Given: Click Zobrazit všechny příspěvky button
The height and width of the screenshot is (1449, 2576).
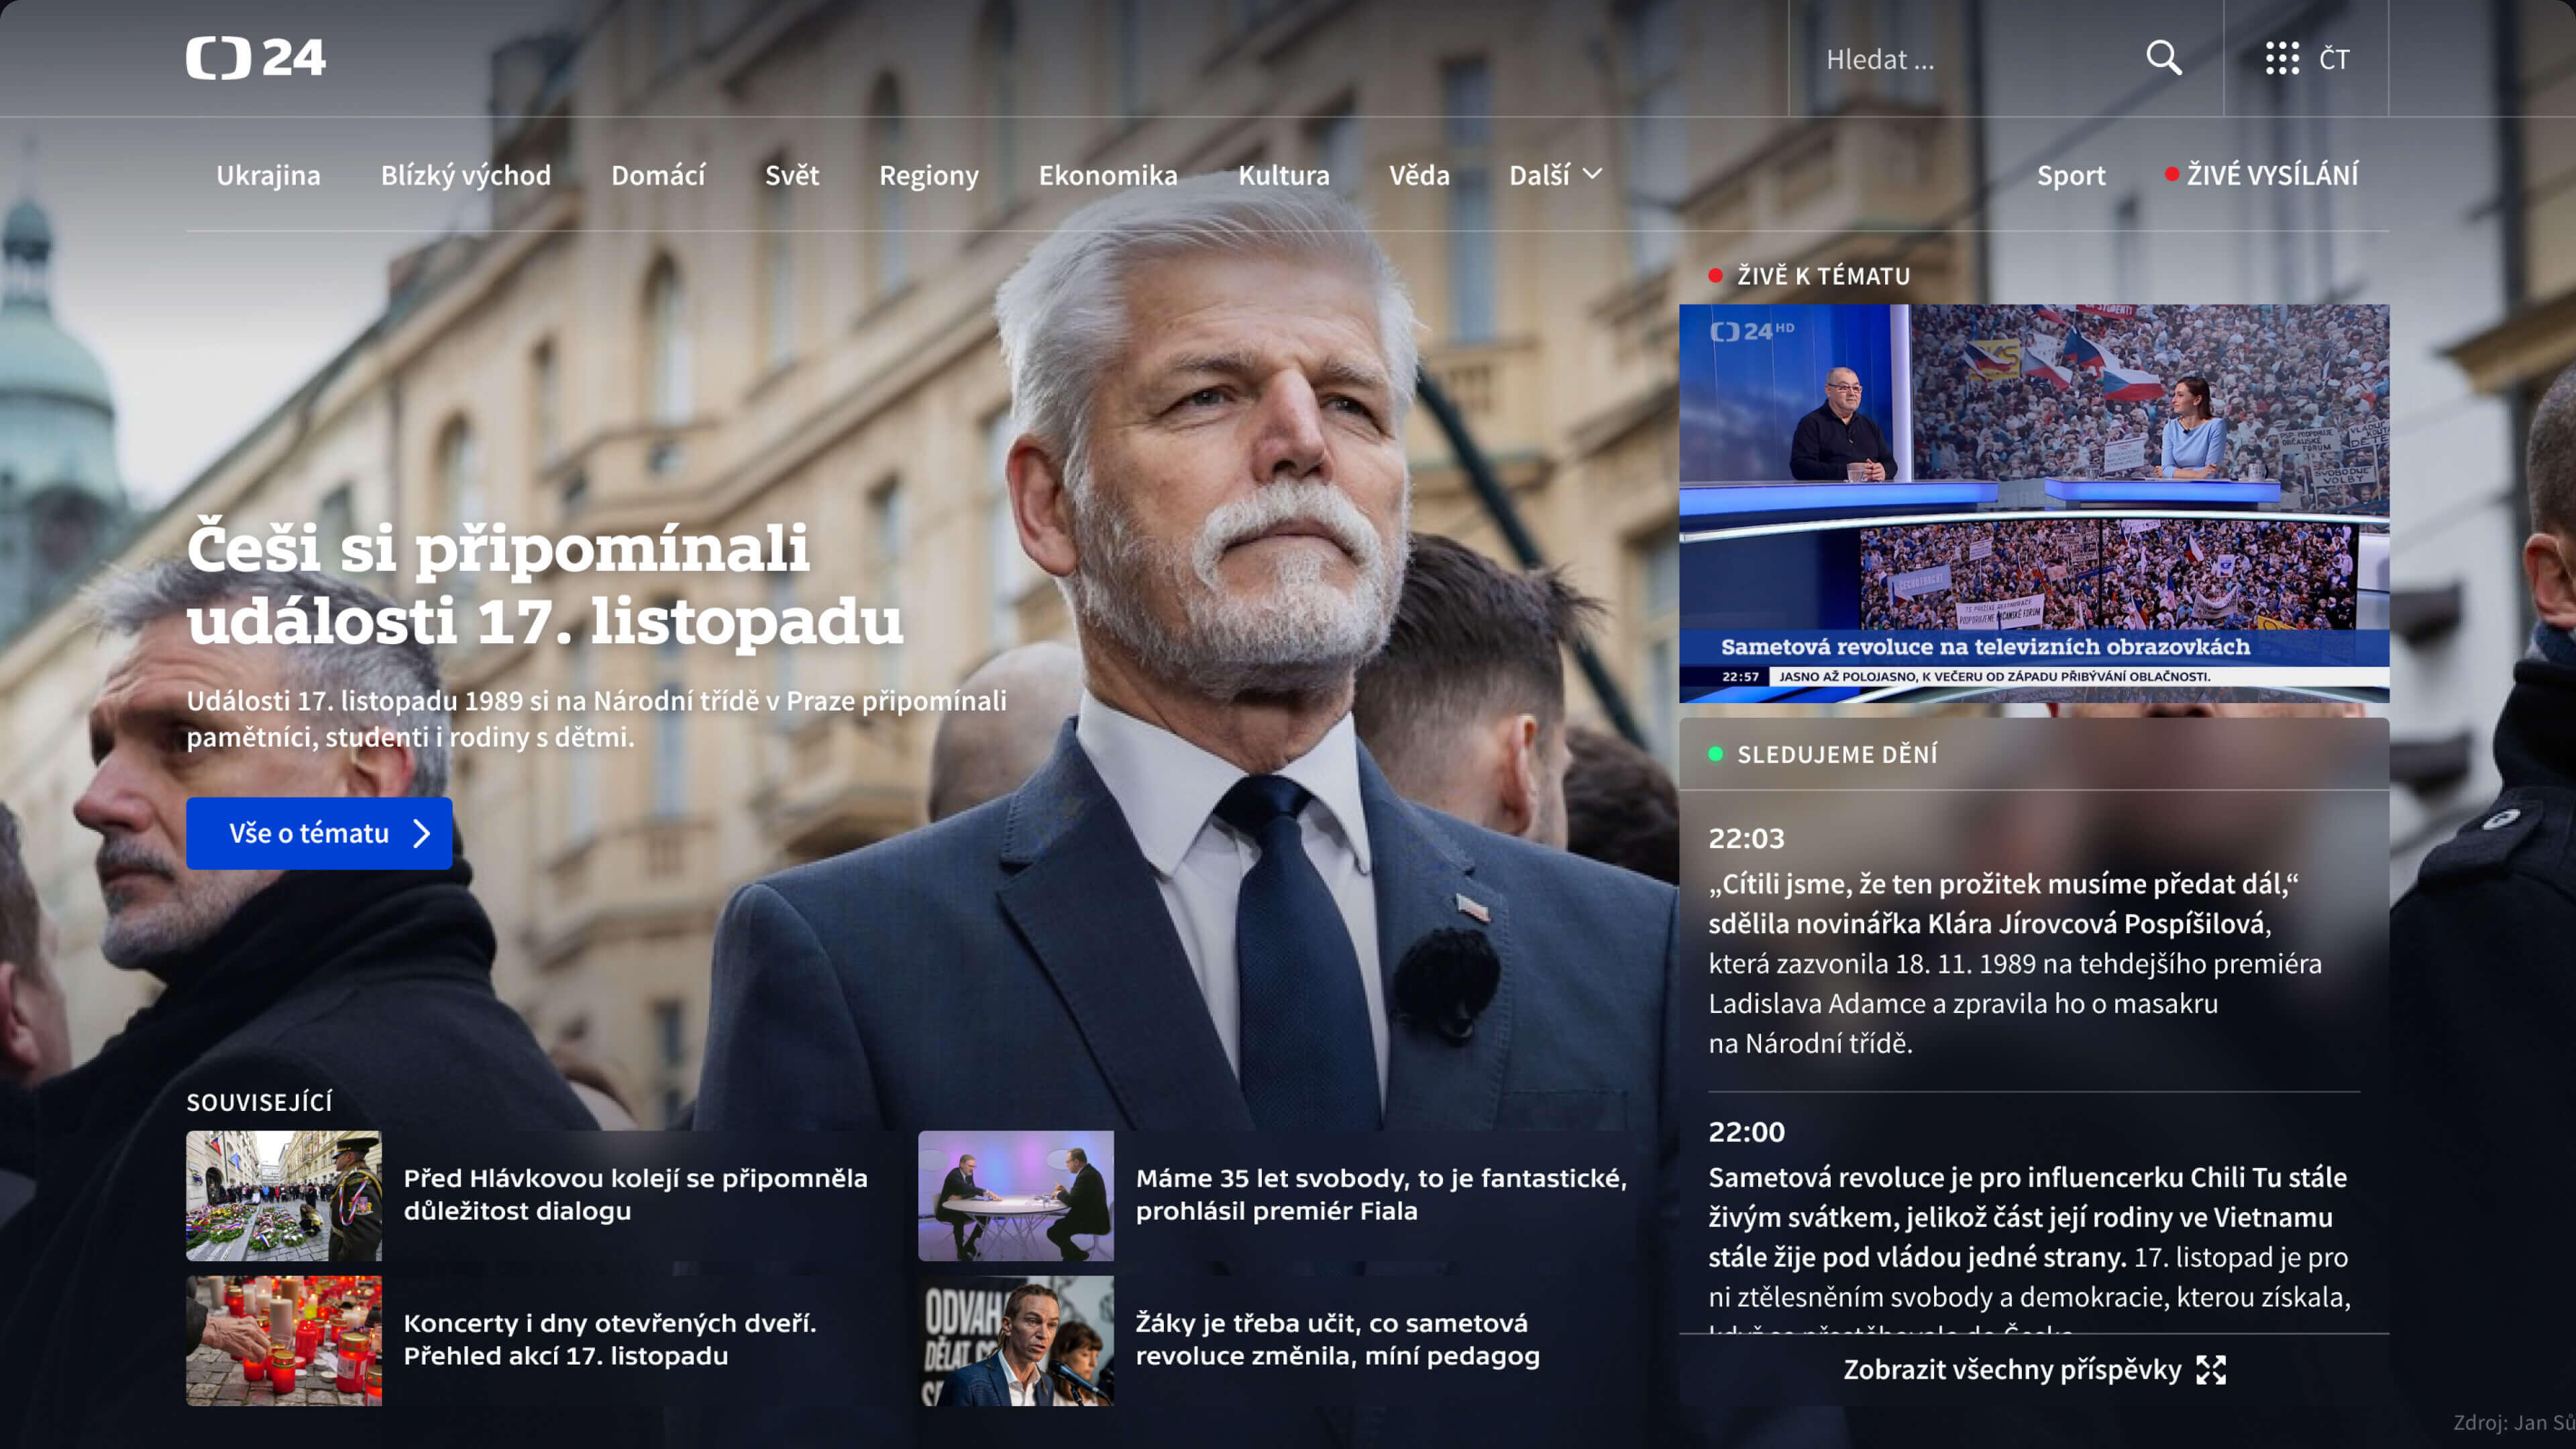Looking at the screenshot, I should click(x=2012, y=1370).
